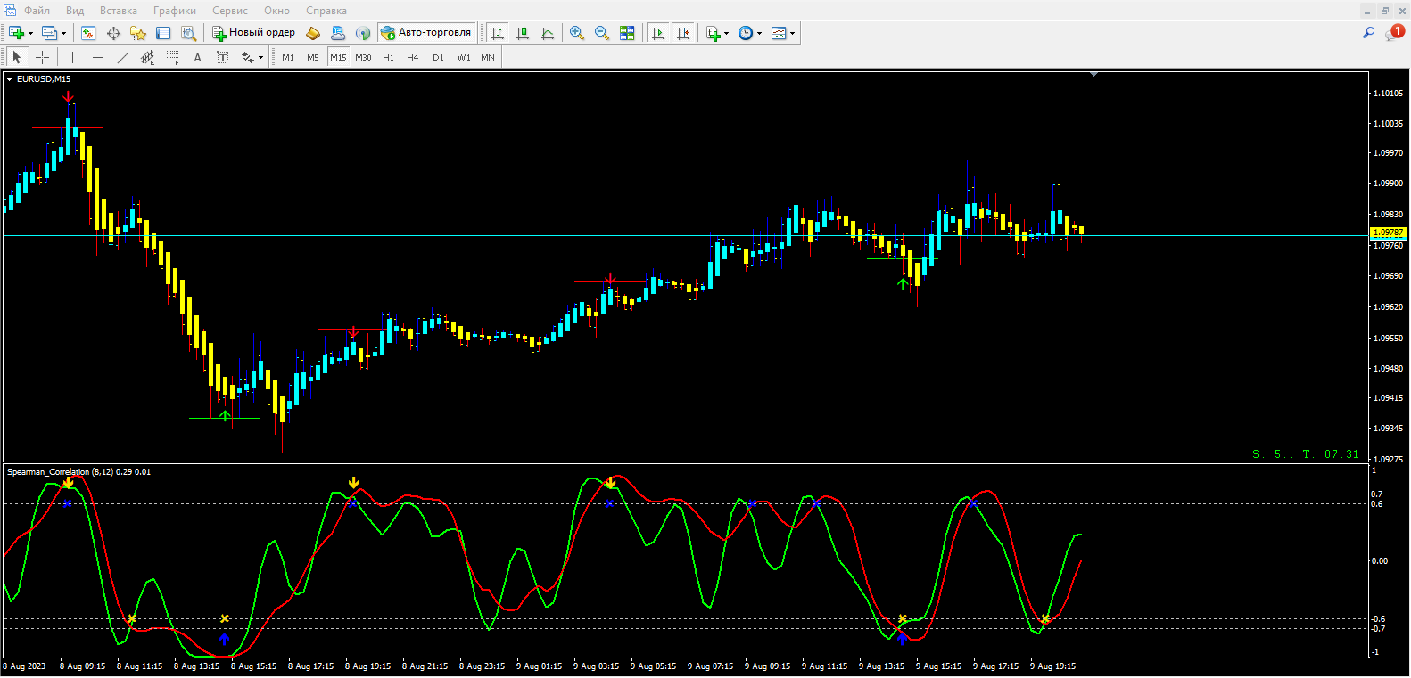Switch timeframe to D1
Viewport: 1411px width, 678px height.
(438, 57)
